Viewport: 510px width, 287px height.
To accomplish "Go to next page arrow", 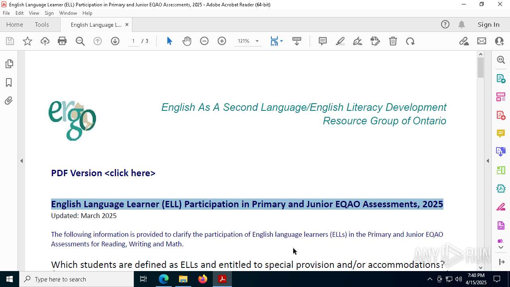I will 115,41.
